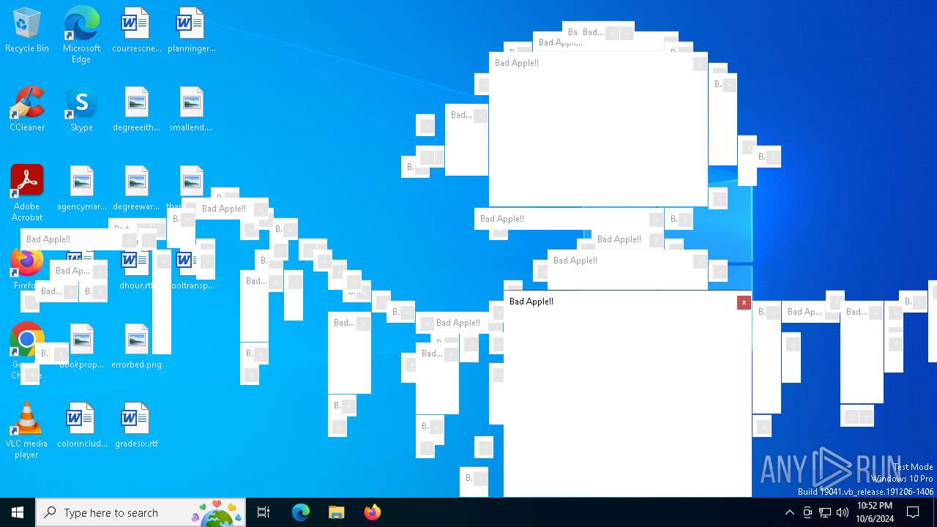Open the Recycle Bin desktop icon
Screen dimensions: 937x527
coord(27,30)
